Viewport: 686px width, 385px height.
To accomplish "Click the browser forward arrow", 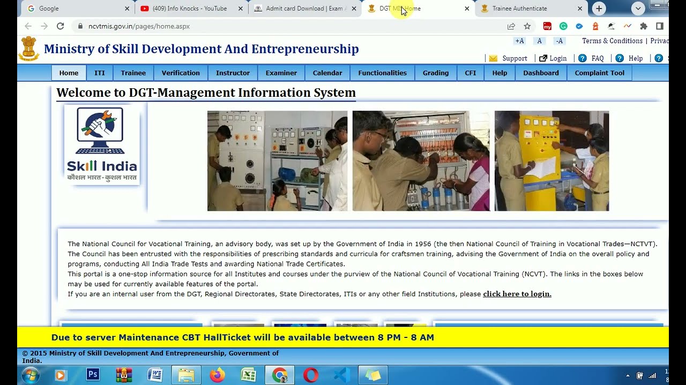I will tap(44, 26).
